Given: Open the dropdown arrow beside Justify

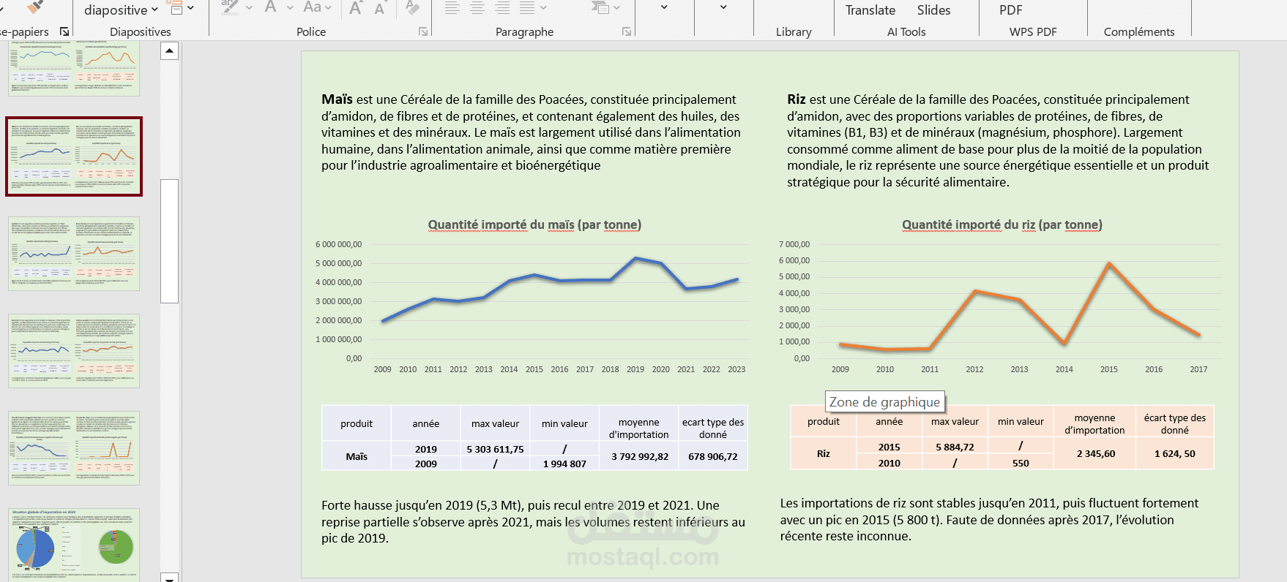Looking at the screenshot, I should click(x=543, y=8).
